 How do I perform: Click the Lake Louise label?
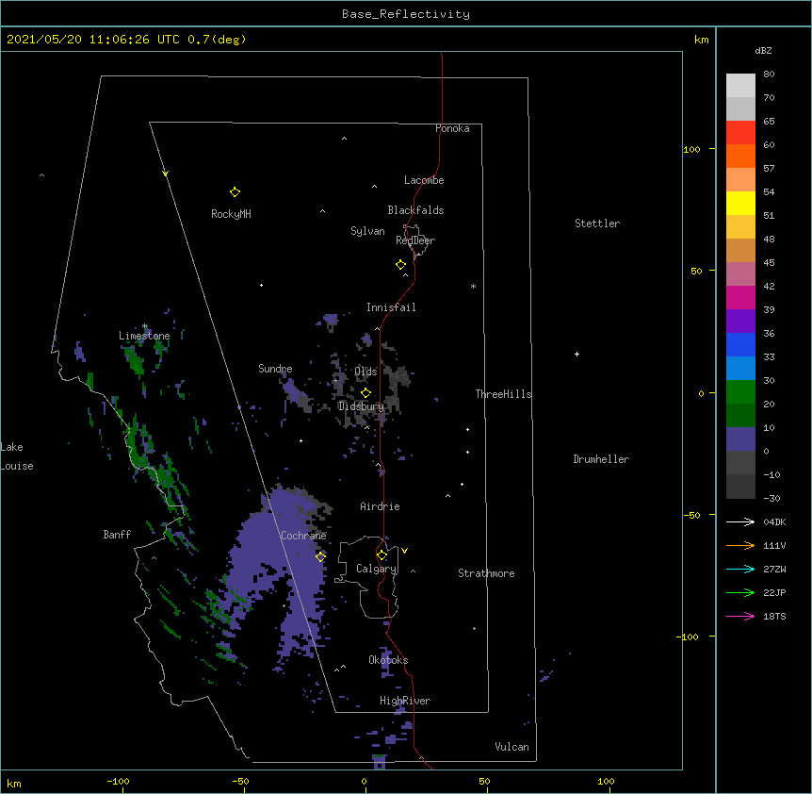pyautogui.click(x=17, y=456)
